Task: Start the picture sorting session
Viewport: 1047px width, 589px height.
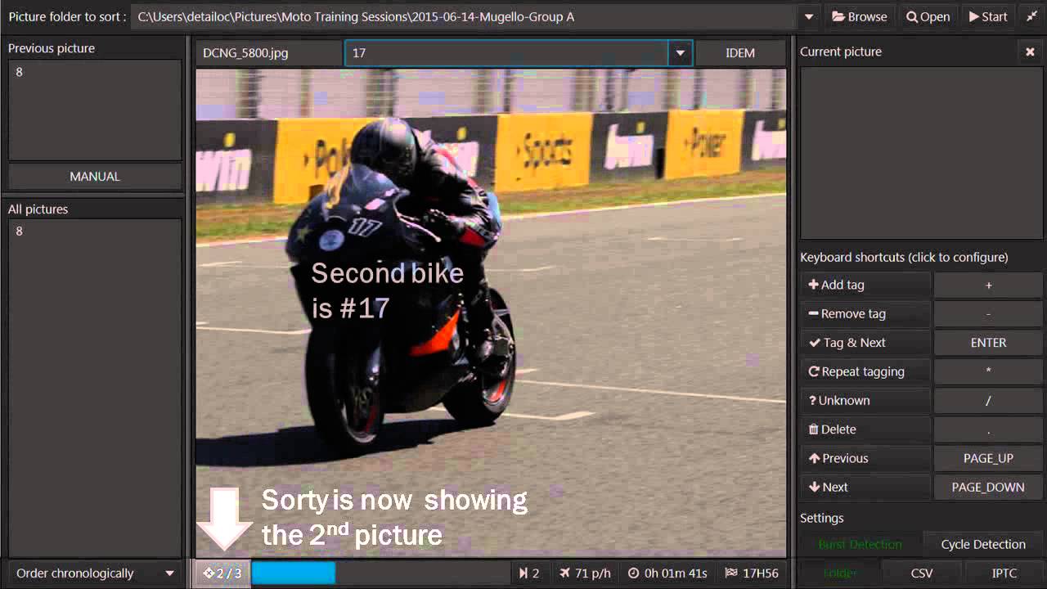Action: [988, 16]
